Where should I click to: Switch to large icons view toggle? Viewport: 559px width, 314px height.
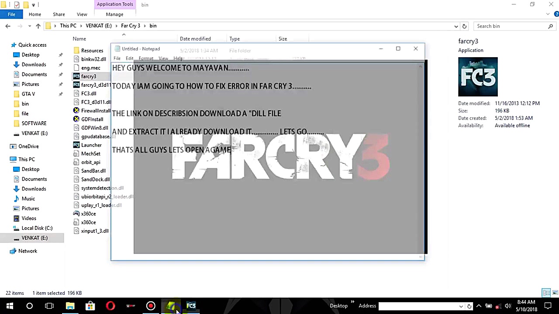point(555,293)
